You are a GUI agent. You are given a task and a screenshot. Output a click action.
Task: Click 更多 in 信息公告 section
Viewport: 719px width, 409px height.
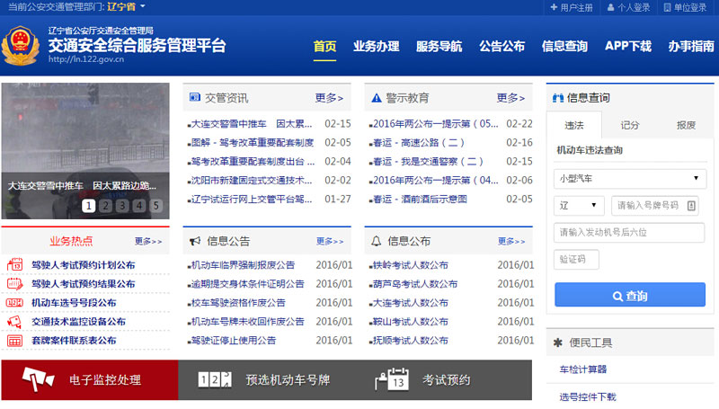pyautogui.click(x=330, y=241)
